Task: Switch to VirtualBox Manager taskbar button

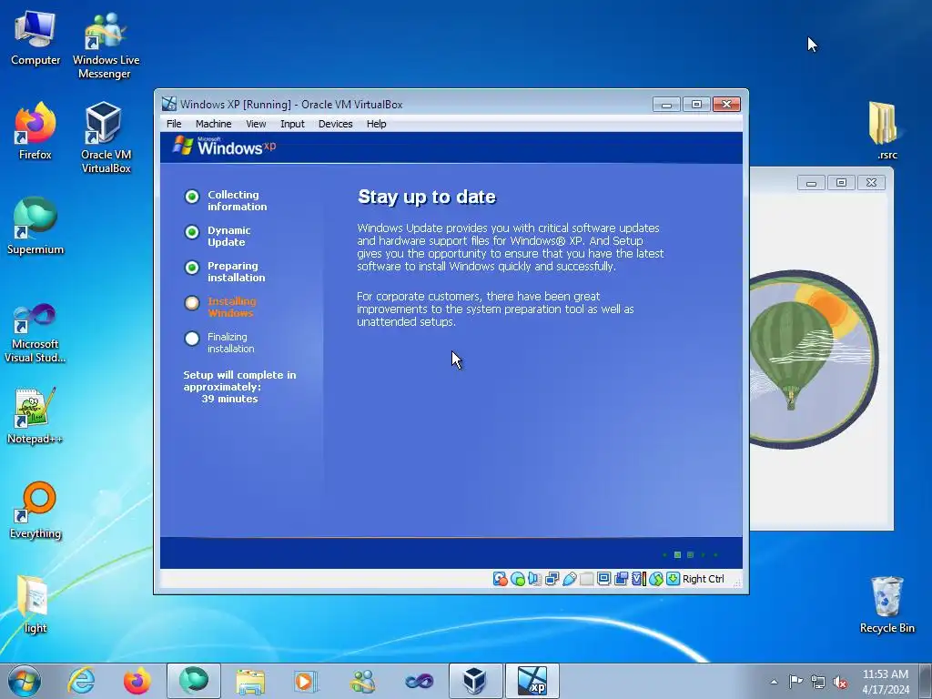Action: pos(476,681)
